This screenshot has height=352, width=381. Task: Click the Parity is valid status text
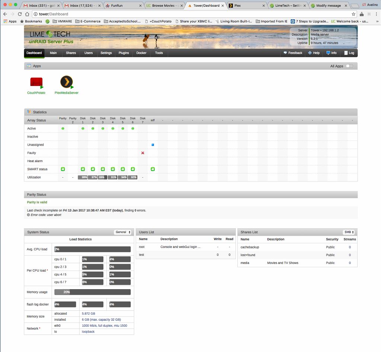37,202
